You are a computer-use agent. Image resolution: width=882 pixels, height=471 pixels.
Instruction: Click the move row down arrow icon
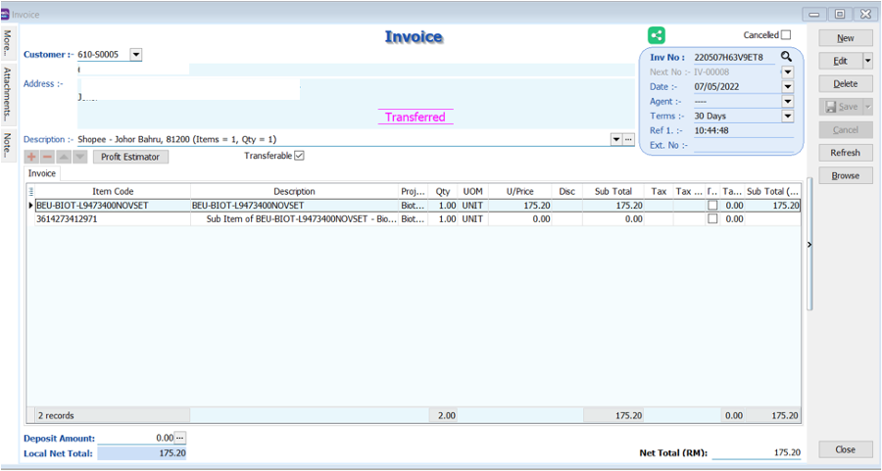pos(79,157)
